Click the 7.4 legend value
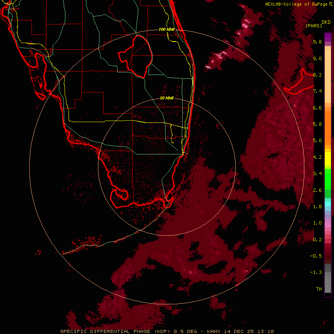 click(317, 91)
